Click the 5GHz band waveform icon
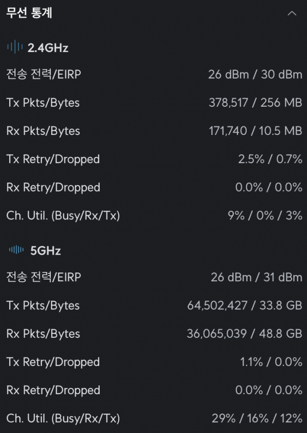 pos(16,250)
